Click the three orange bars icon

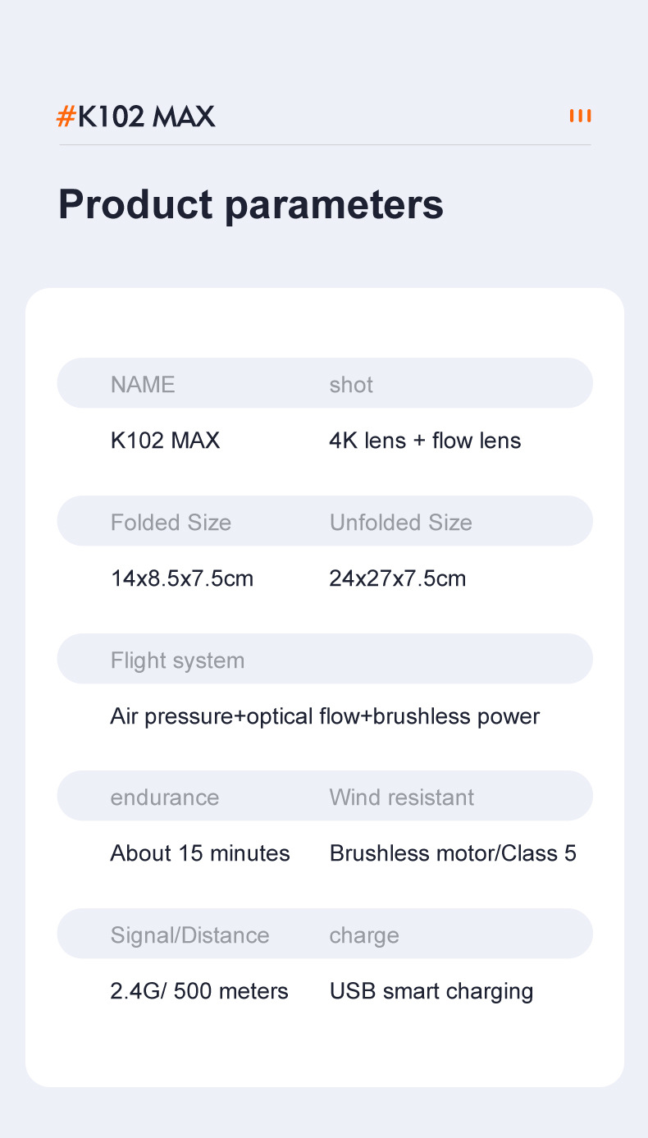(x=580, y=116)
